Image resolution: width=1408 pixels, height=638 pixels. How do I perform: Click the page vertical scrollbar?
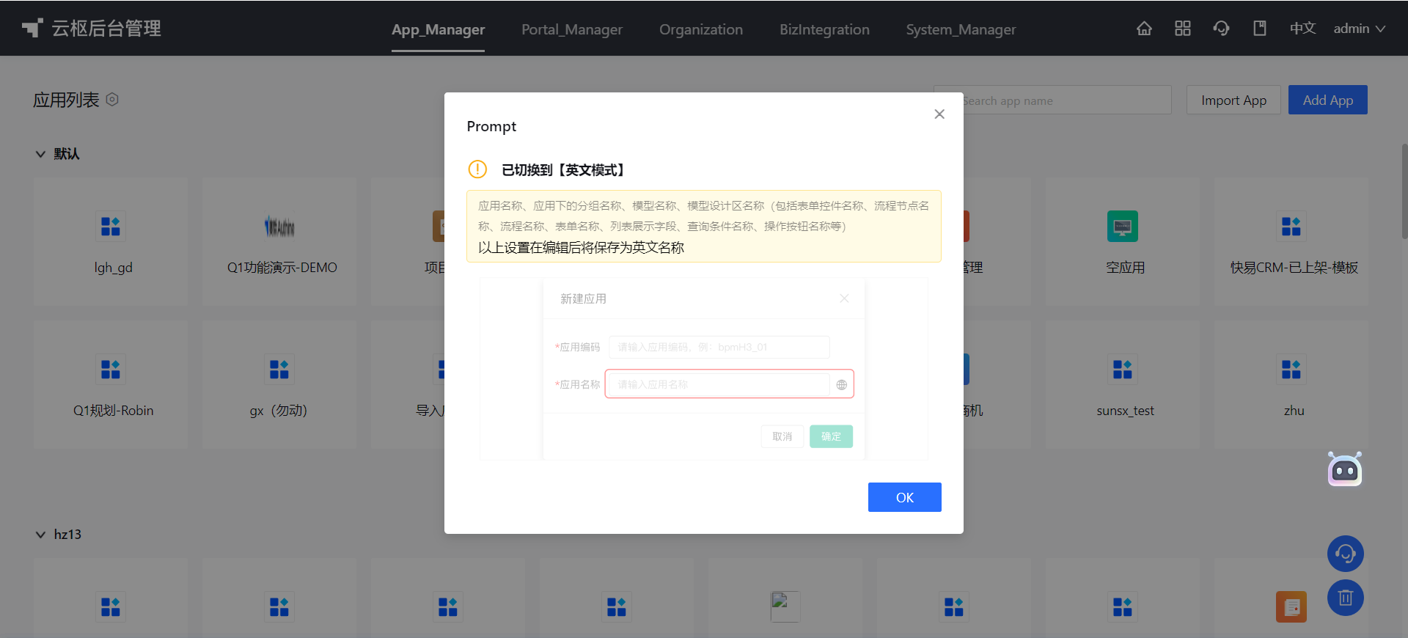[x=1404, y=191]
